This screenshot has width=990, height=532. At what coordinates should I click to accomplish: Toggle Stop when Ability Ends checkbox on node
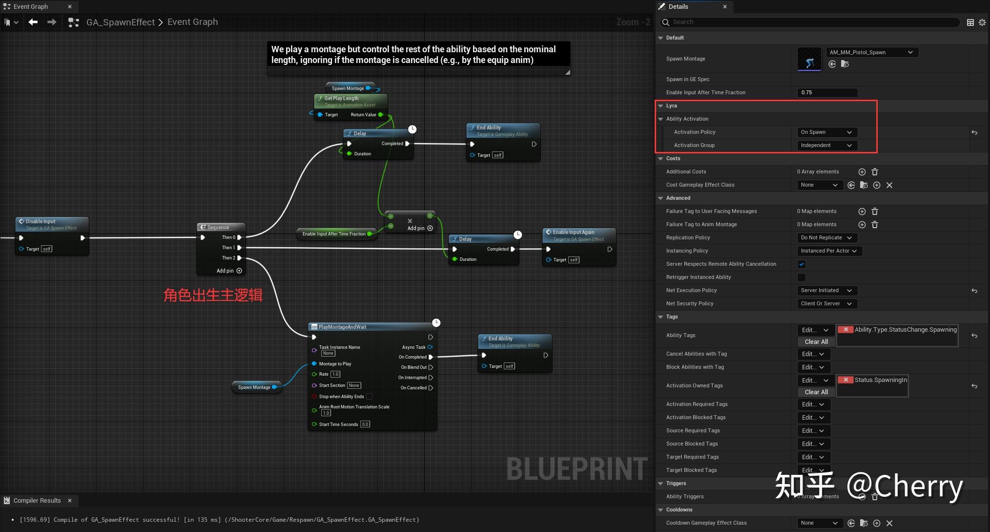click(x=370, y=397)
